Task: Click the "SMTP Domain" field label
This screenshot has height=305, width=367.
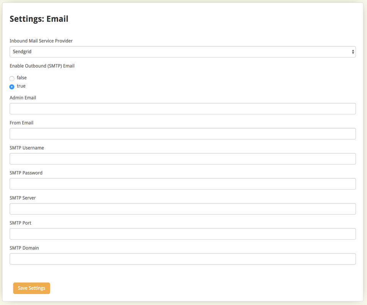Action: point(24,248)
